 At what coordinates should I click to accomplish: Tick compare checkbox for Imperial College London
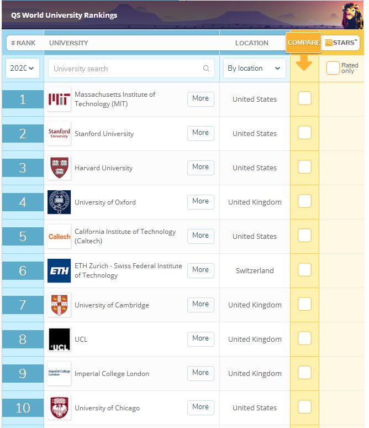[304, 373]
